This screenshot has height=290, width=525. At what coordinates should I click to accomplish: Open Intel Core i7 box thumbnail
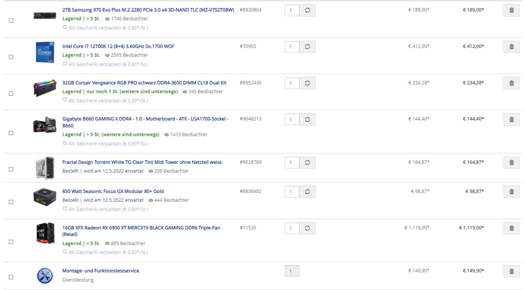tap(45, 52)
